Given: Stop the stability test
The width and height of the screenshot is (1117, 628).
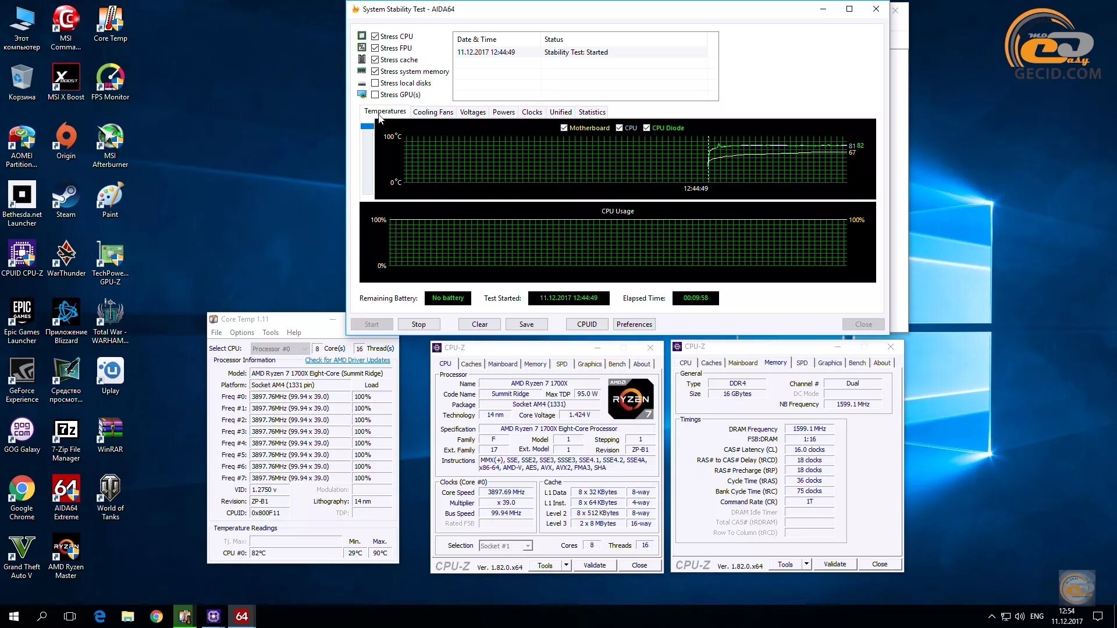Looking at the screenshot, I should 418,324.
